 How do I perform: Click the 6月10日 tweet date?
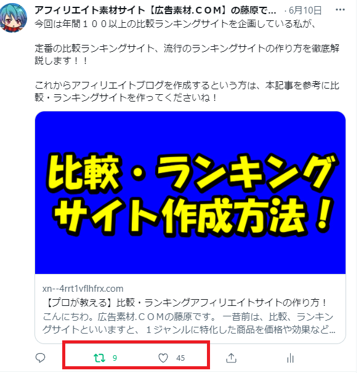[x=305, y=10]
